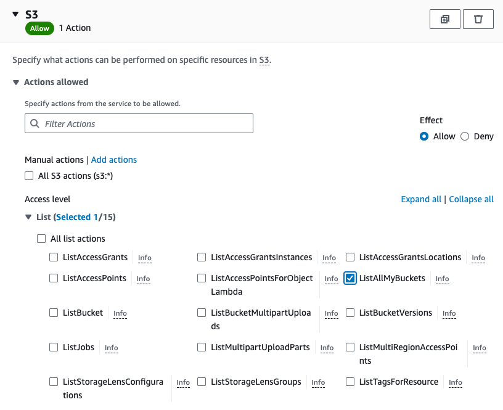503x410 pixels.
Task: Open Info for ListAccessGrantsInstances
Action: [329, 258]
